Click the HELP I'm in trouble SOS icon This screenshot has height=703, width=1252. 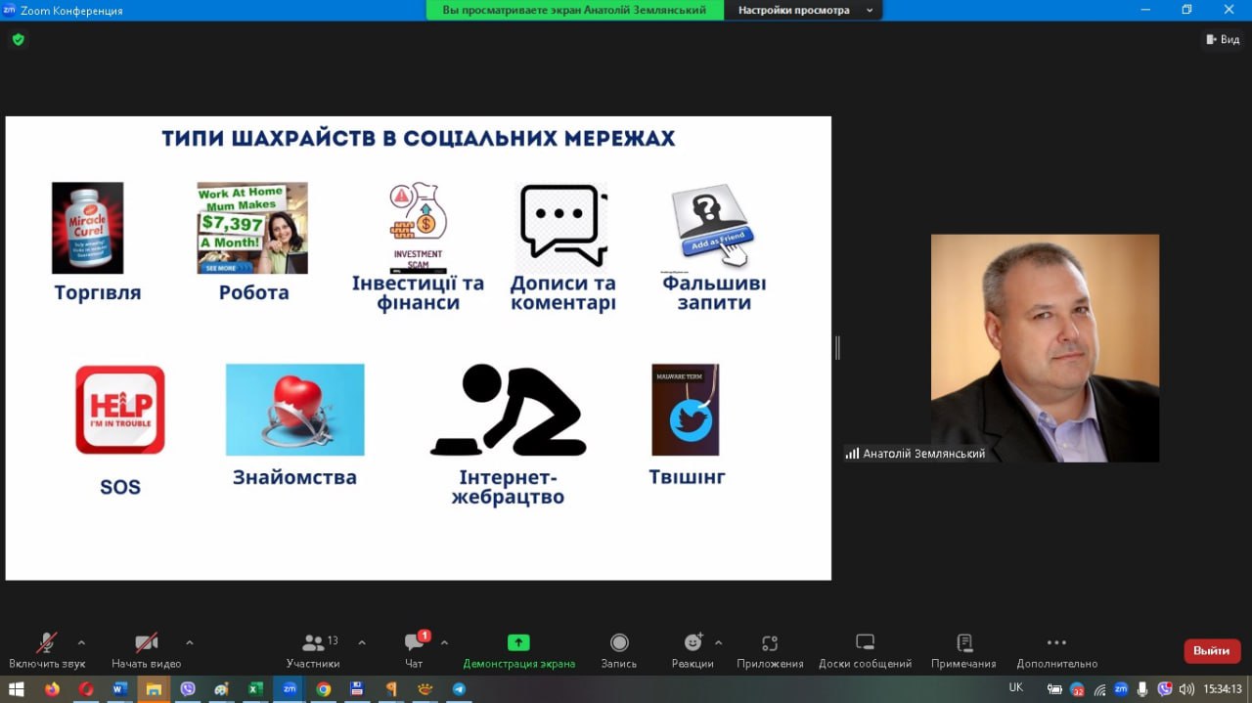coord(120,410)
